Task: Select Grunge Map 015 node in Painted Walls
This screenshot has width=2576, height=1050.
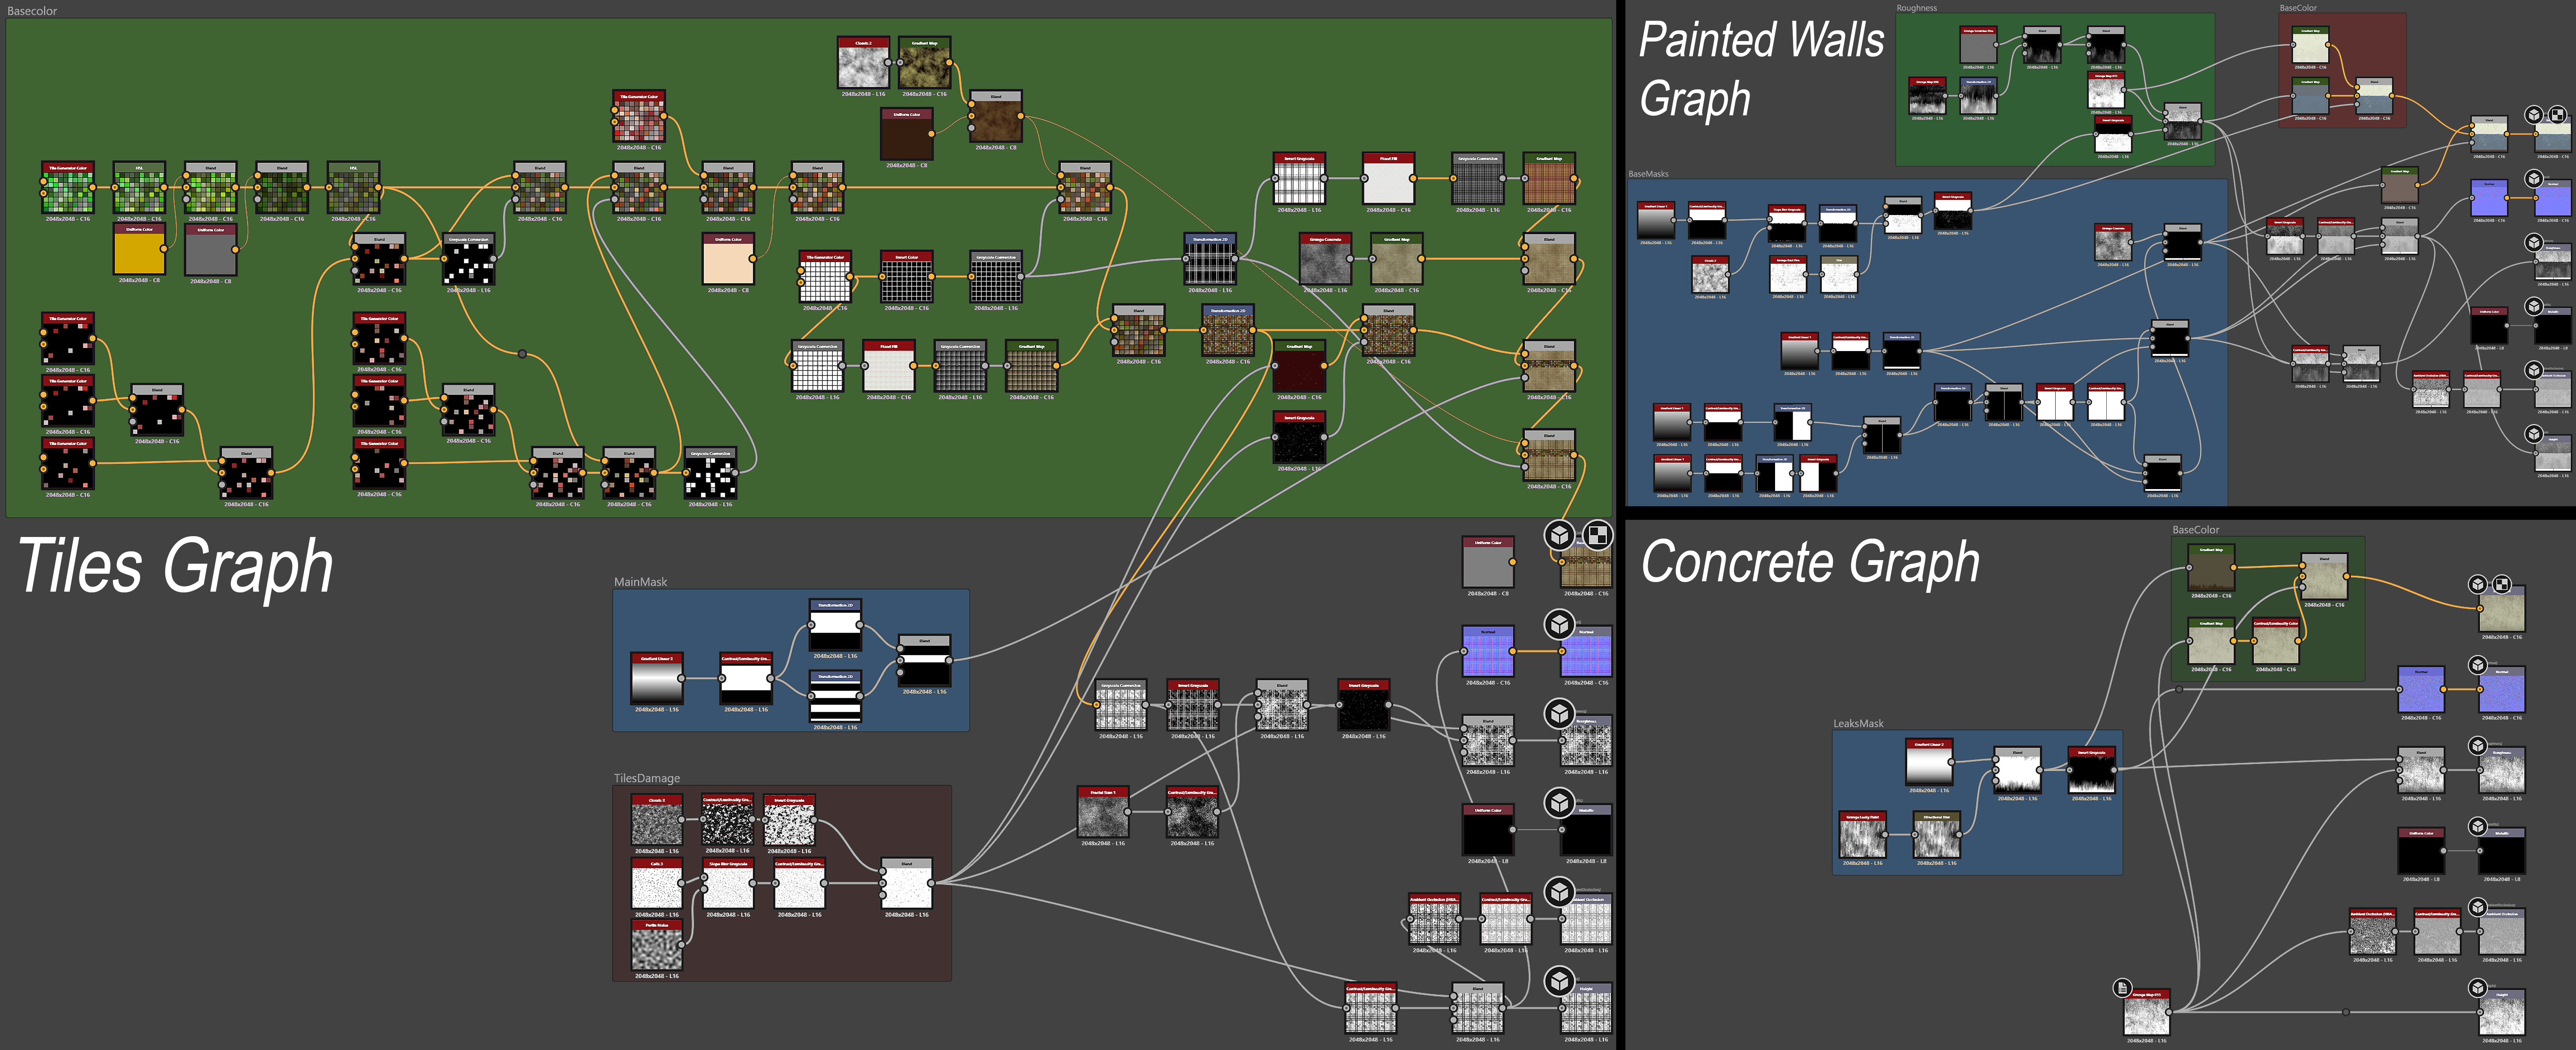Action: pos(2106,91)
